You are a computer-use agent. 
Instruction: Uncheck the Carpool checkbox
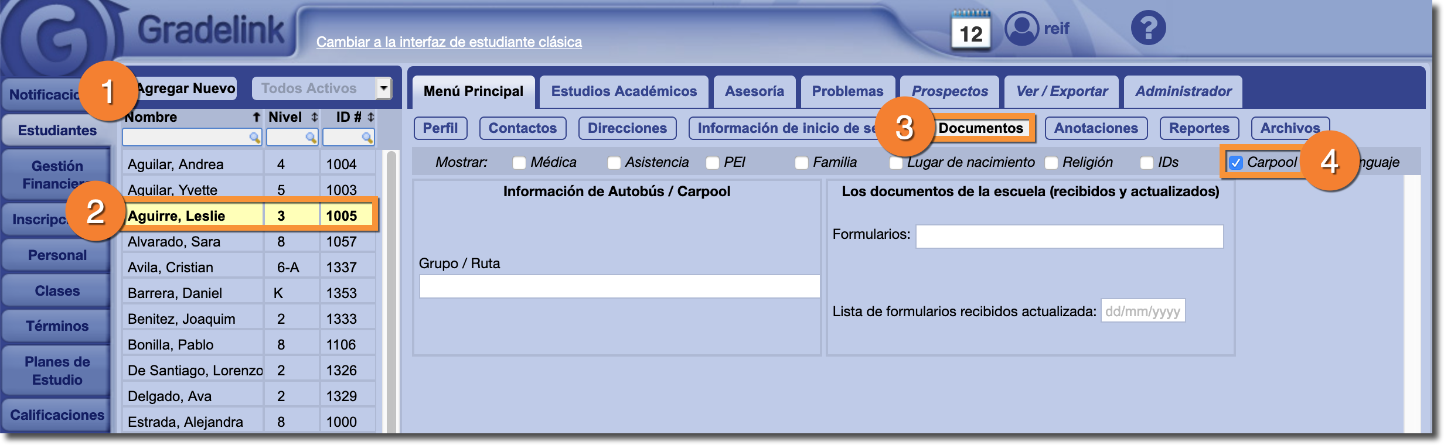point(1235,163)
